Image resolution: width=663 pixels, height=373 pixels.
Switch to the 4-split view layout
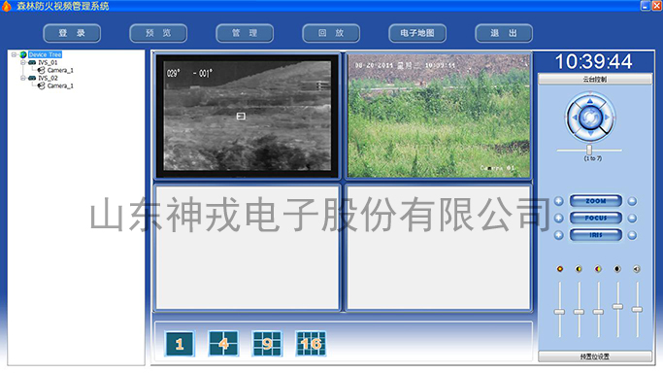[x=223, y=344]
